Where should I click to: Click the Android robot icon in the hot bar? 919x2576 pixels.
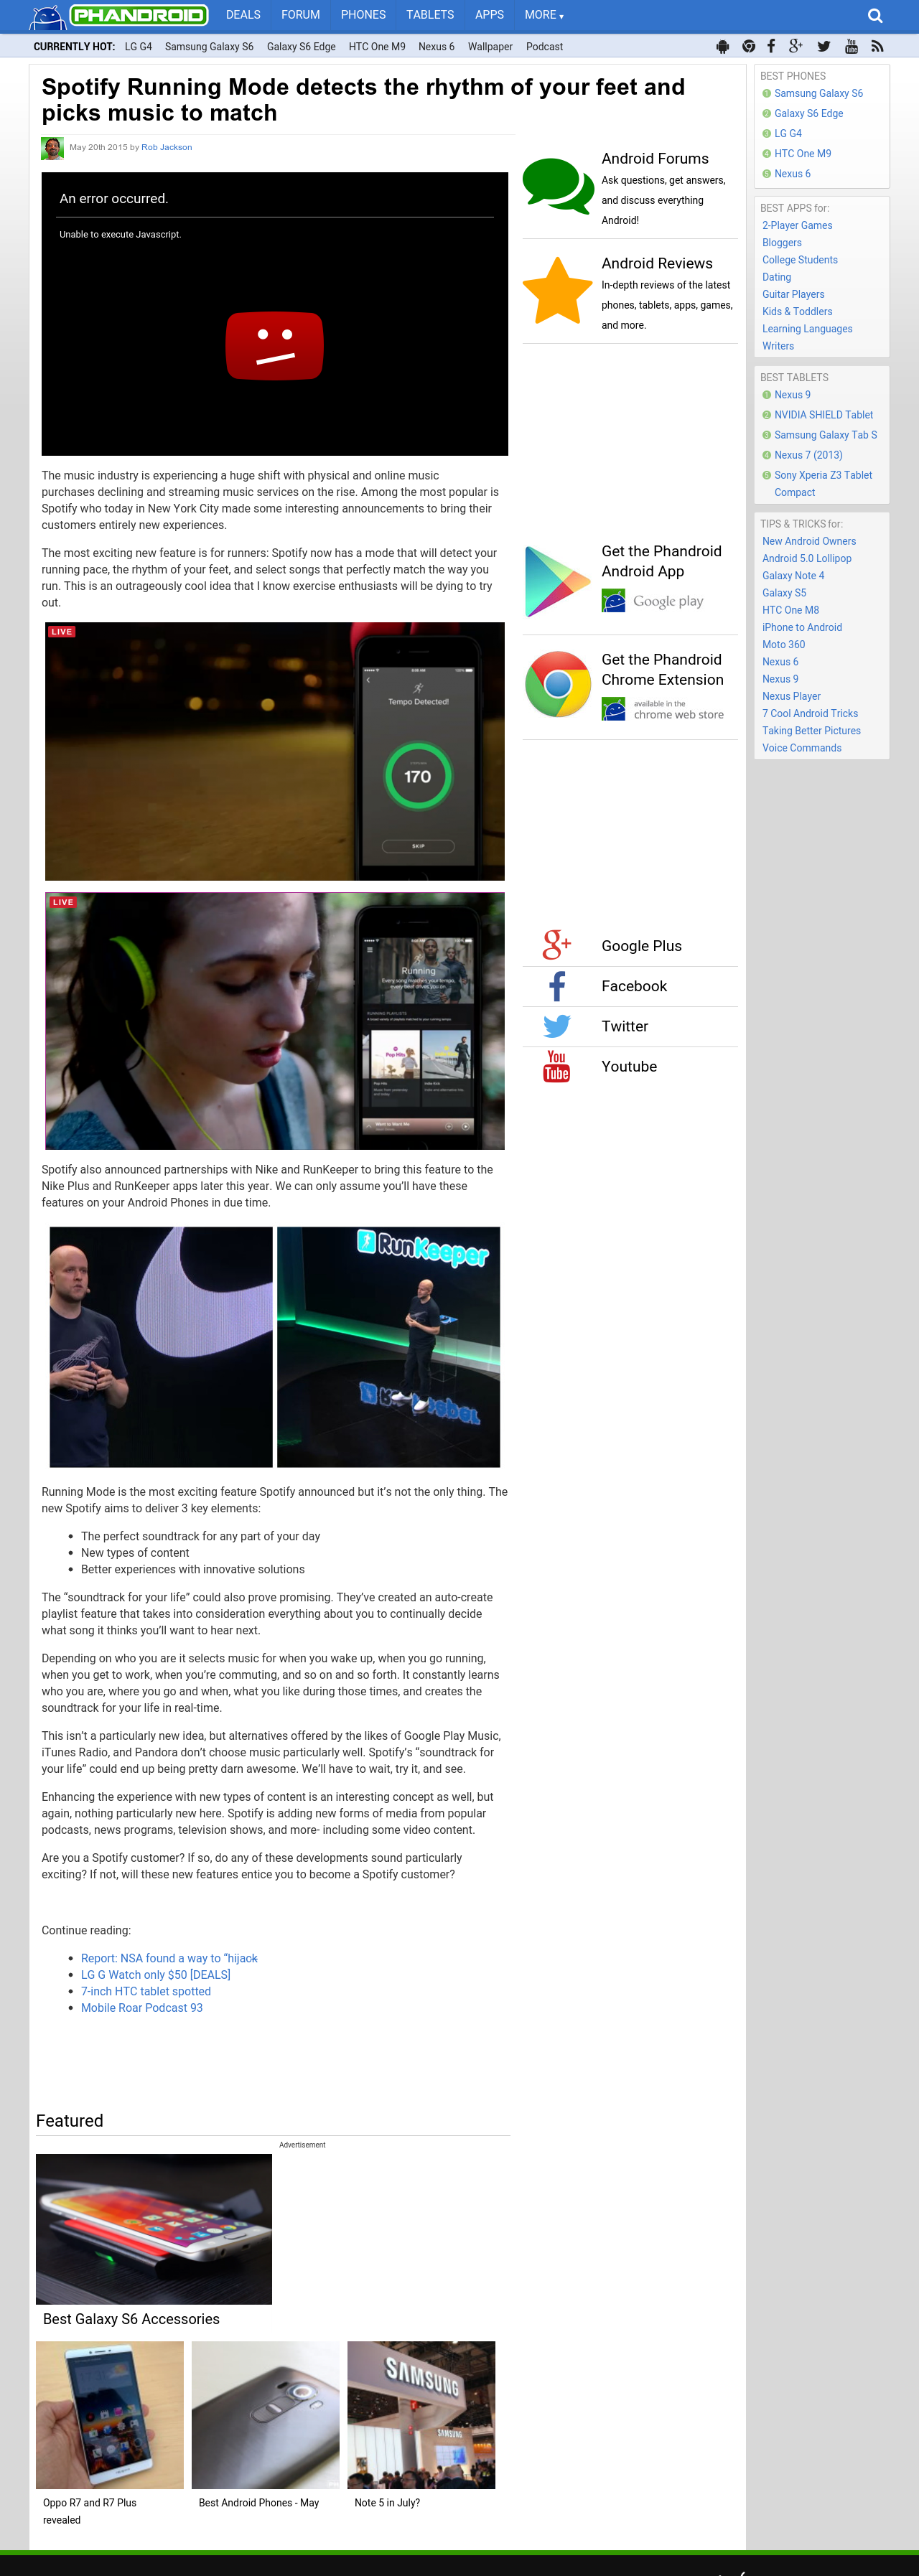coord(723,47)
